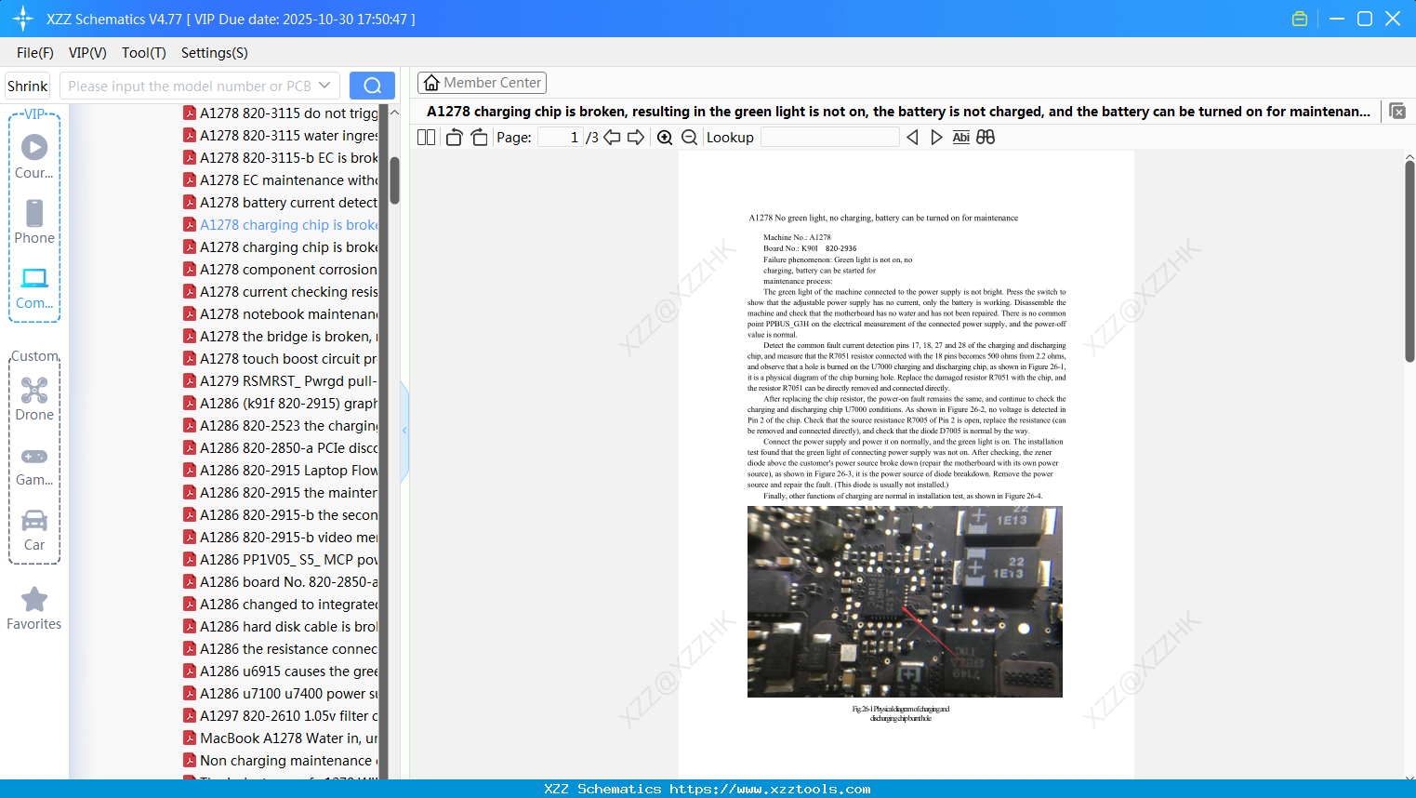Screen dimensions: 1416x798
Task: Click the blue search button
Action: point(372,86)
